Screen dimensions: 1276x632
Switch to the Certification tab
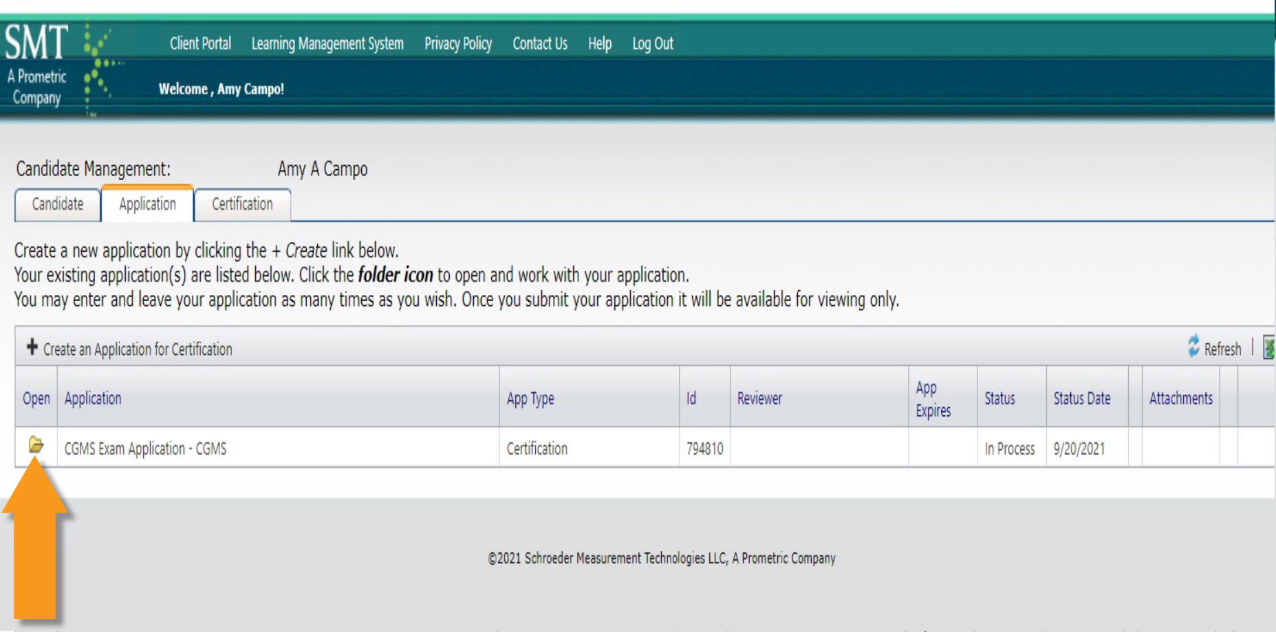pyautogui.click(x=242, y=204)
